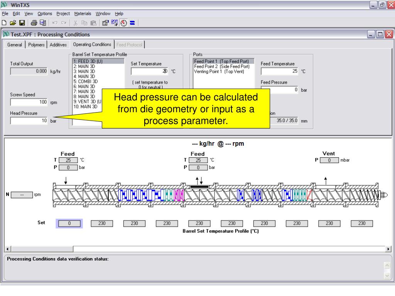Click the blue screw-elements selector toolbar icon

(114, 23)
